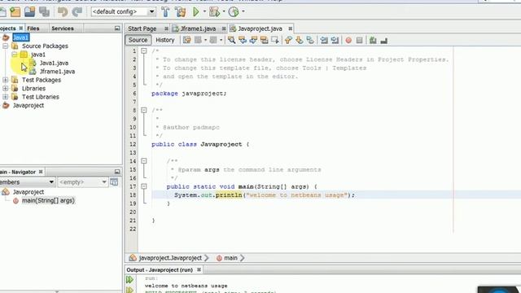521x293 pixels.
Task: Toggle Bookmark icon in editor toolbar
Action: [x=310, y=40]
